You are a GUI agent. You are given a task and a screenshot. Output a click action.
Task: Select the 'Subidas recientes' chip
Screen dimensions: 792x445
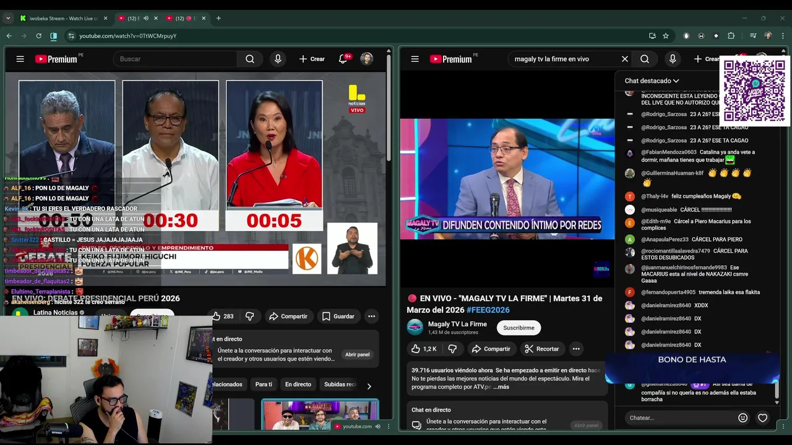tap(340, 384)
